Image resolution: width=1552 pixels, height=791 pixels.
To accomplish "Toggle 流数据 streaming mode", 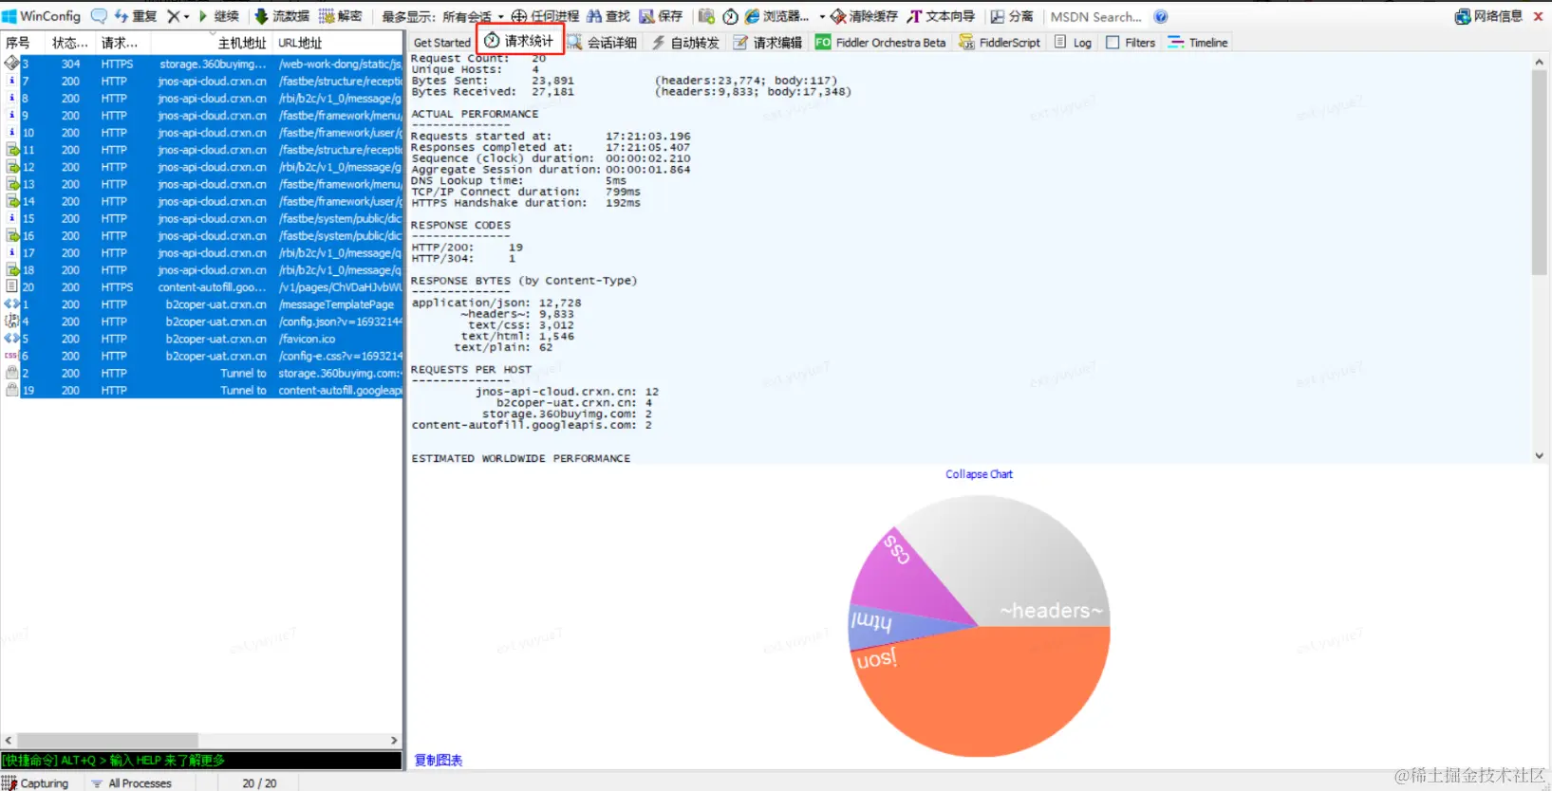I will 282,16.
